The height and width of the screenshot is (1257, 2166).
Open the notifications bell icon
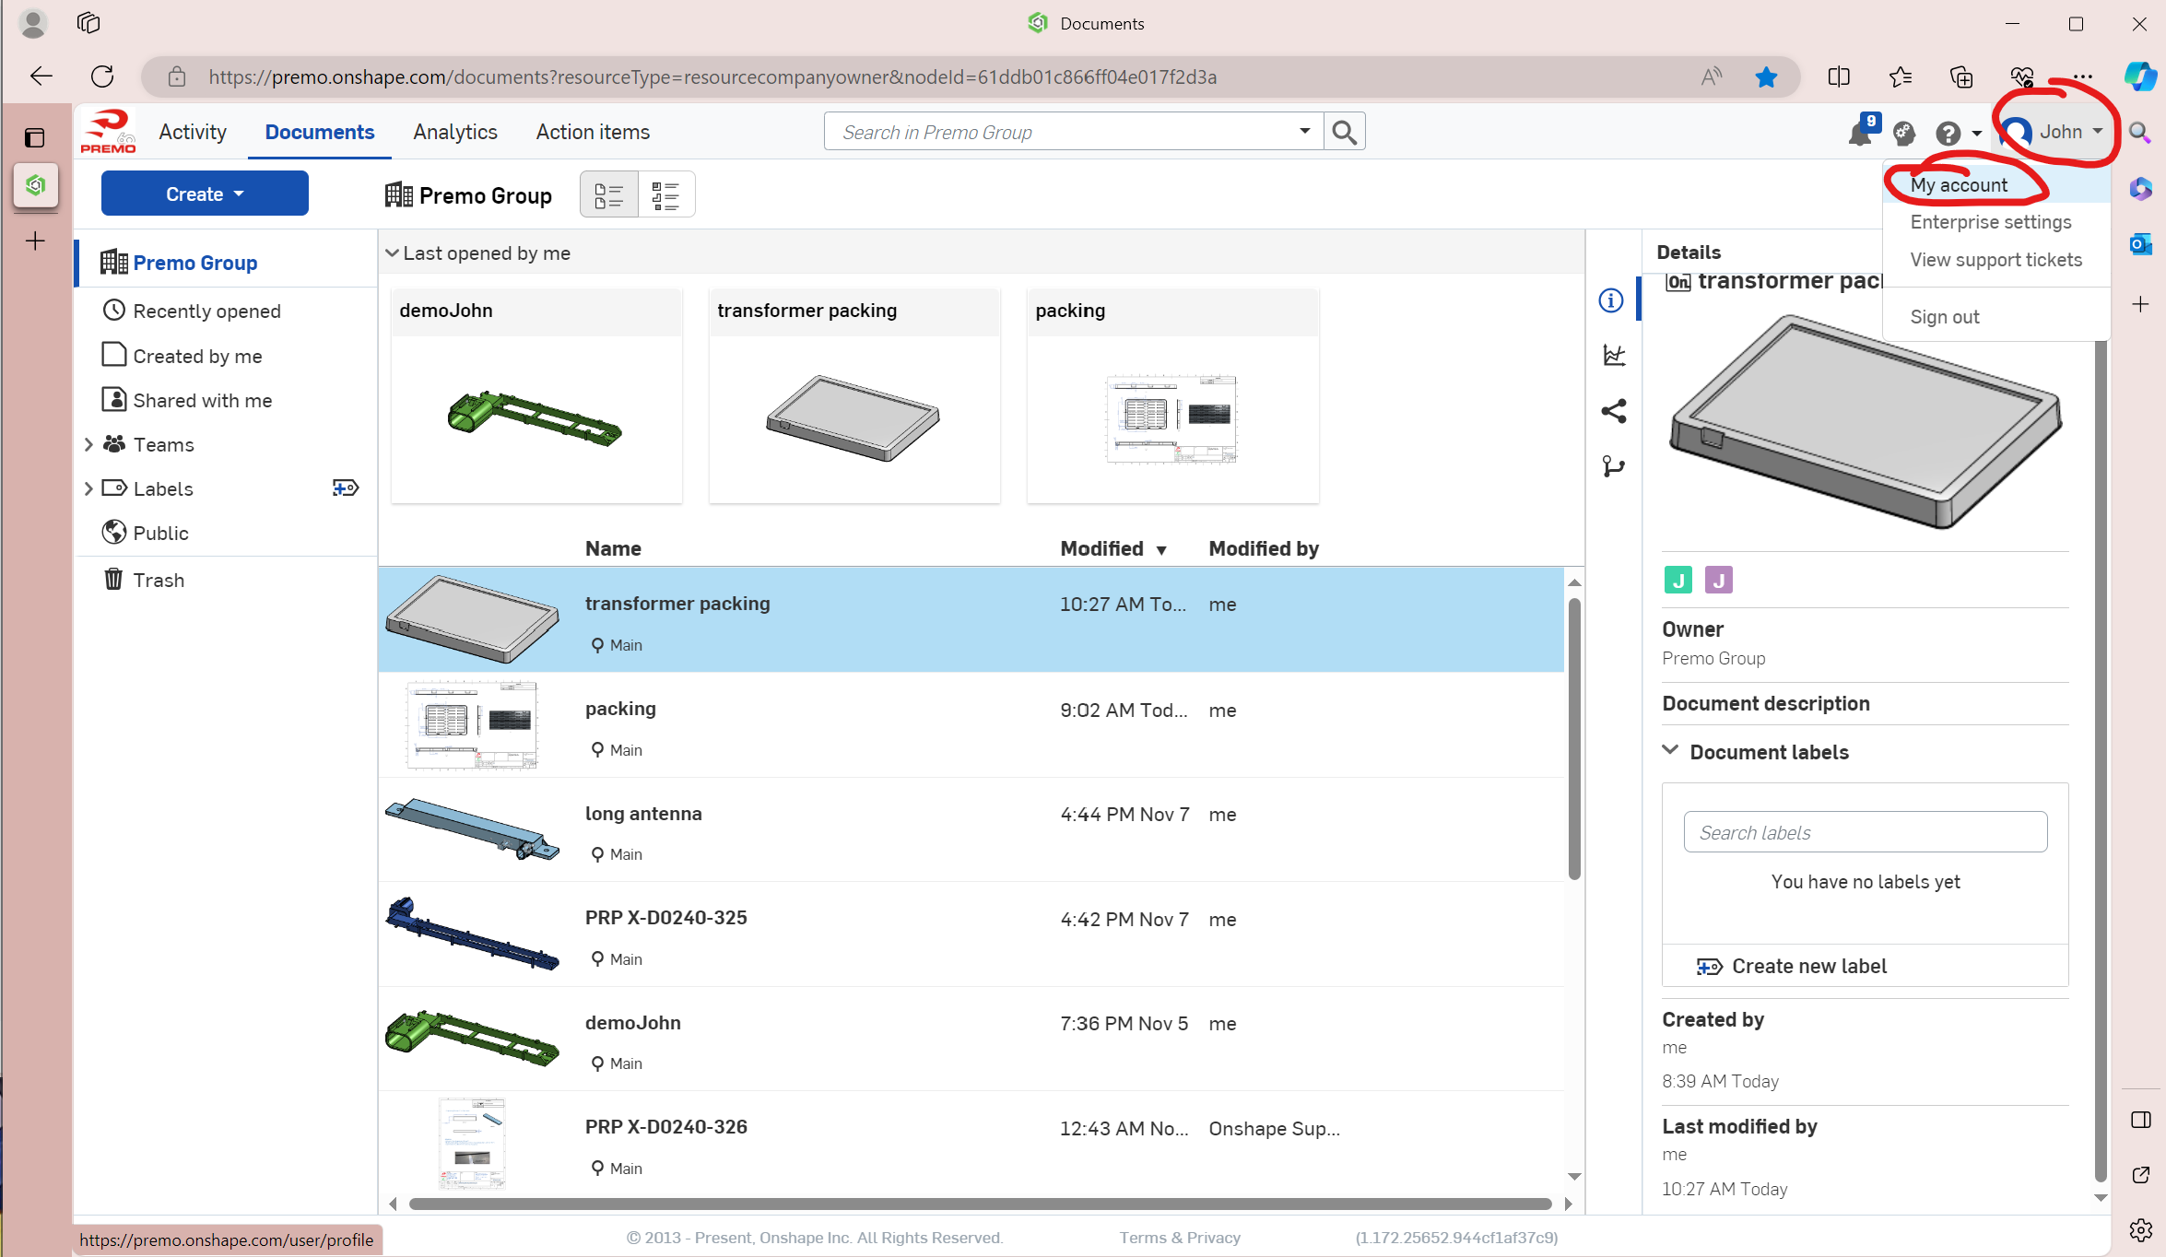(x=1860, y=134)
